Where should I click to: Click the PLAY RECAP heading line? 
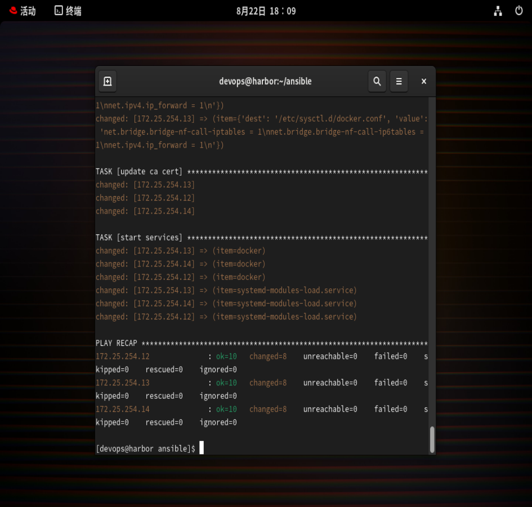coord(262,343)
